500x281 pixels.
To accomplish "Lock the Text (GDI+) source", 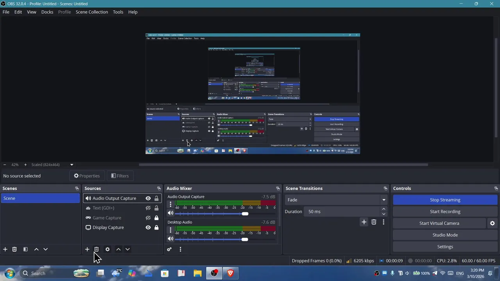I will (156, 208).
